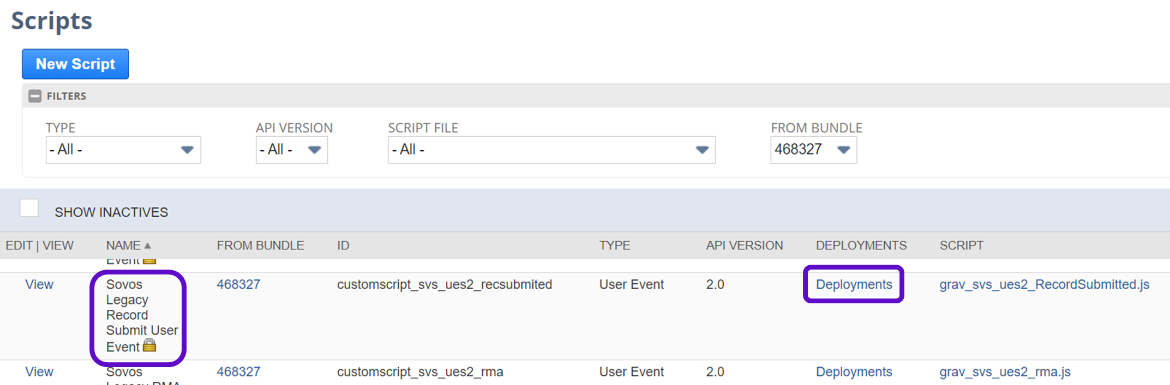Screen dimensions: 1170x385
Task: Click the Sovos Legacy Record Submit User Event name
Action: coord(142,315)
